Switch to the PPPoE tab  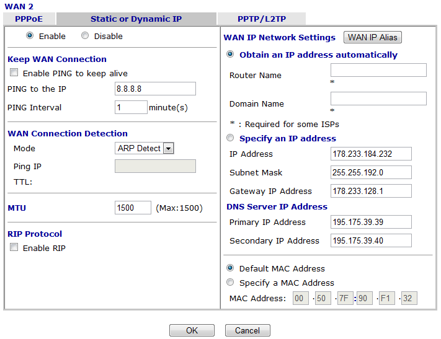[x=29, y=19]
